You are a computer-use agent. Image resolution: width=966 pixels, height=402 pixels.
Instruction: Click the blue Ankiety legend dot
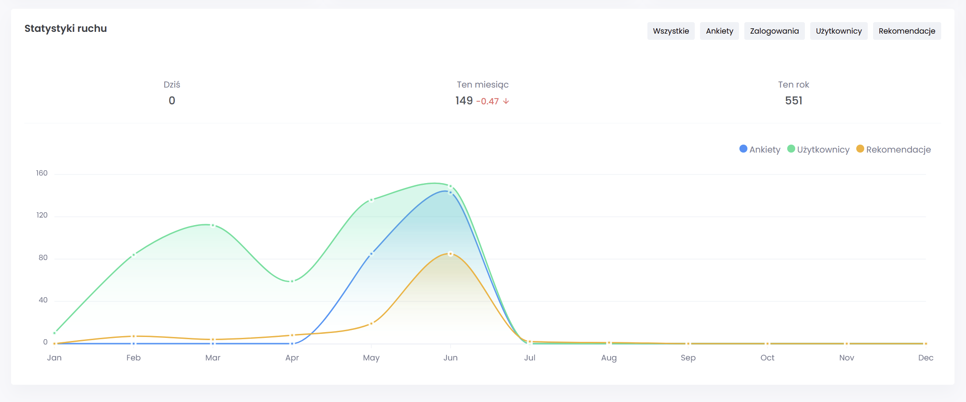click(743, 149)
